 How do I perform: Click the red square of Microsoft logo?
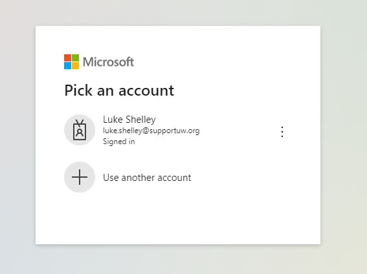[x=67, y=58]
